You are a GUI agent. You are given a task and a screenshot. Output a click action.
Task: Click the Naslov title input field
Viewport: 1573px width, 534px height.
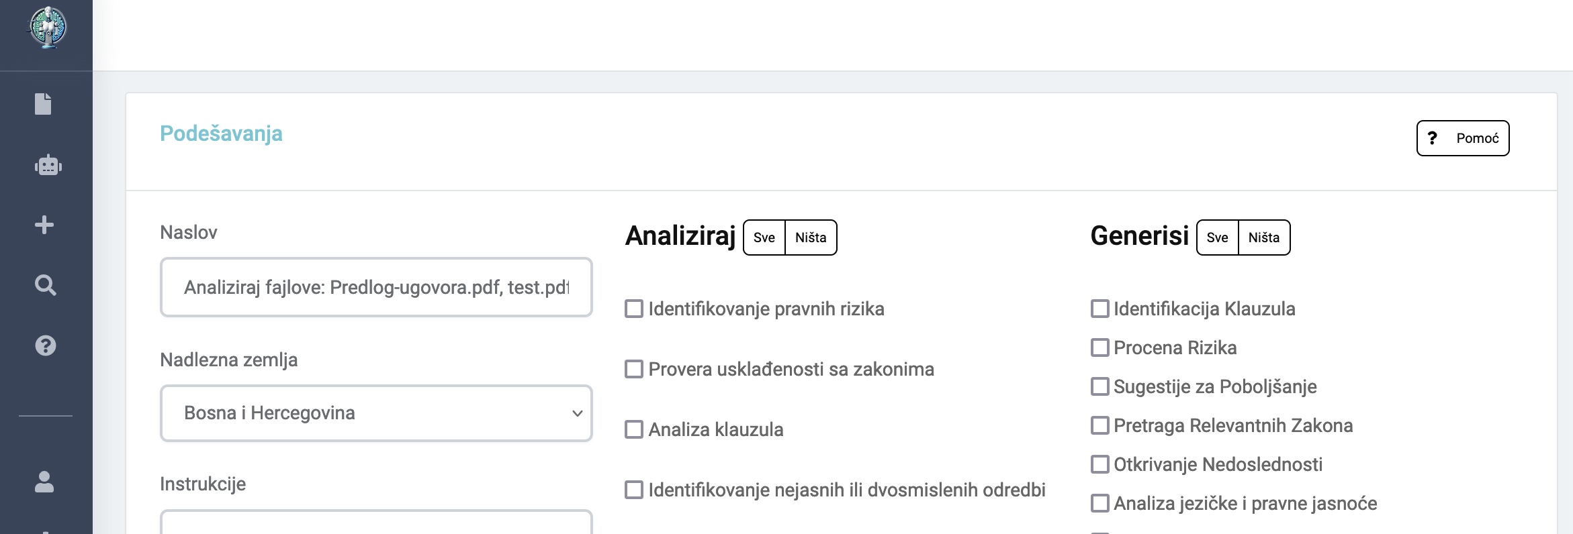pos(376,287)
